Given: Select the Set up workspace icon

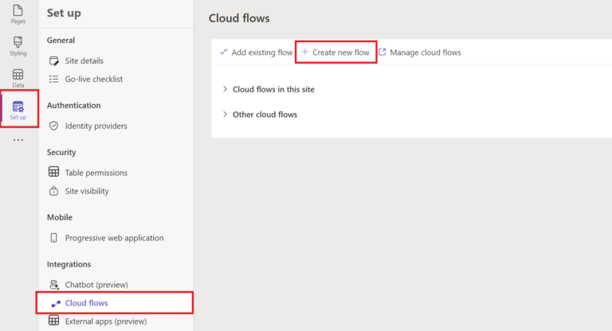Looking at the screenshot, I should pyautogui.click(x=18, y=110).
